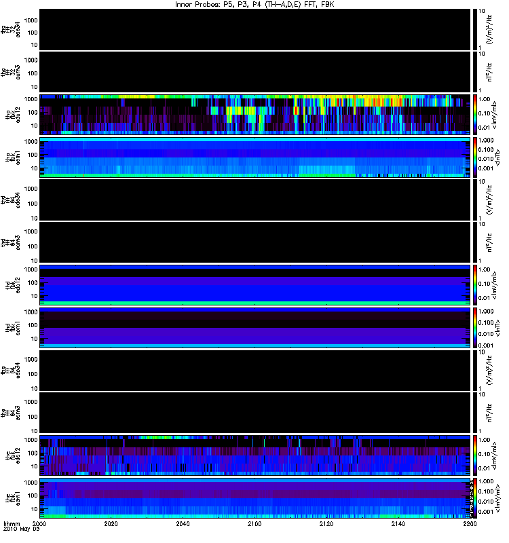Viewport: 509px width, 543px height.
Task: Click the 2040 time axis label
Action: pos(183,523)
